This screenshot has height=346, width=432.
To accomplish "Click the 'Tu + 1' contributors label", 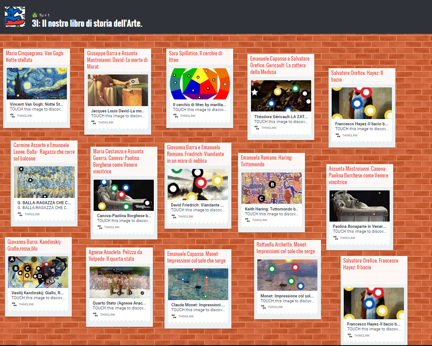I will coord(44,15).
